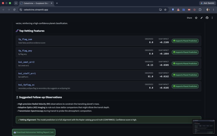Favorite the app with Streamlit star icon
The height and width of the screenshot is (136, 217).
pos(196,18)
